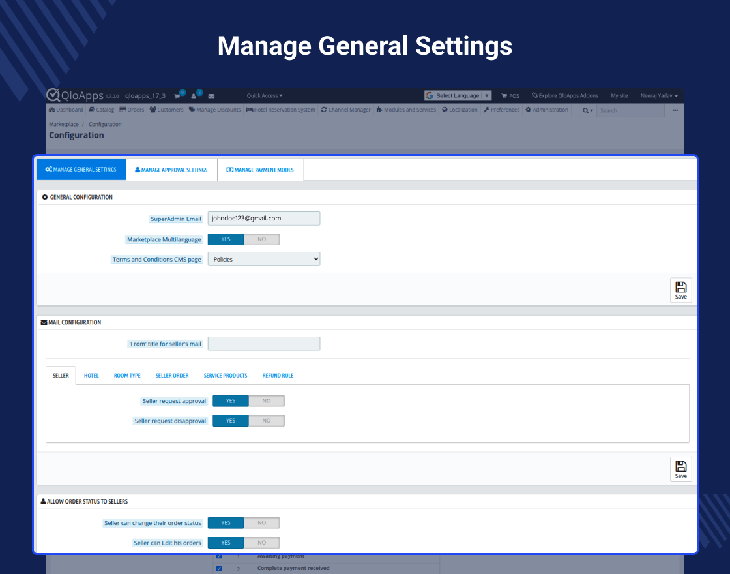This screenshot has height=574, width=730.
Task: Open Manage Discounts menu
Action: (214, 110)
